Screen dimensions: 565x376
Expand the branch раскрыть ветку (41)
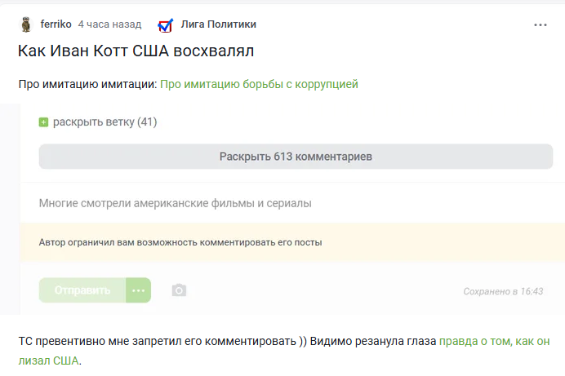105,122
